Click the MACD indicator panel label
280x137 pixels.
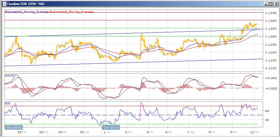point(10,76)
